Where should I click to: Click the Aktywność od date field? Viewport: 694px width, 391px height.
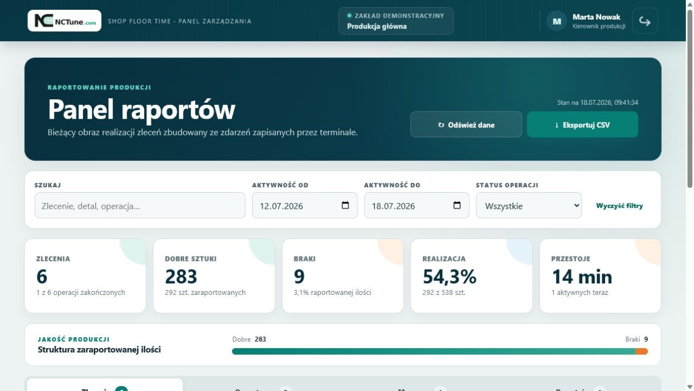coord(305,205)
